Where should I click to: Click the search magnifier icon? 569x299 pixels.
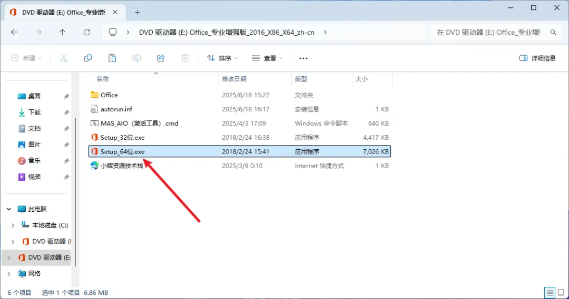(x=553, y=32)
